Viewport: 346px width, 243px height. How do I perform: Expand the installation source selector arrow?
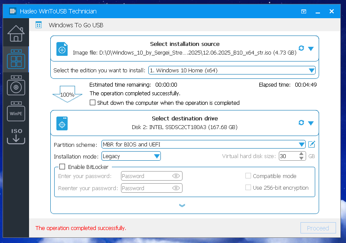(x=311, y=49)
